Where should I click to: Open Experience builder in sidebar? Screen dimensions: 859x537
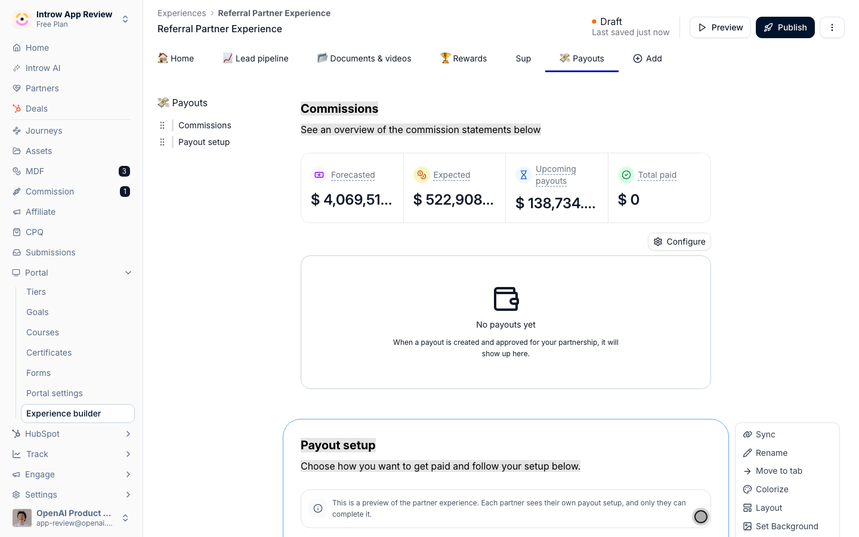coord(78,413)
